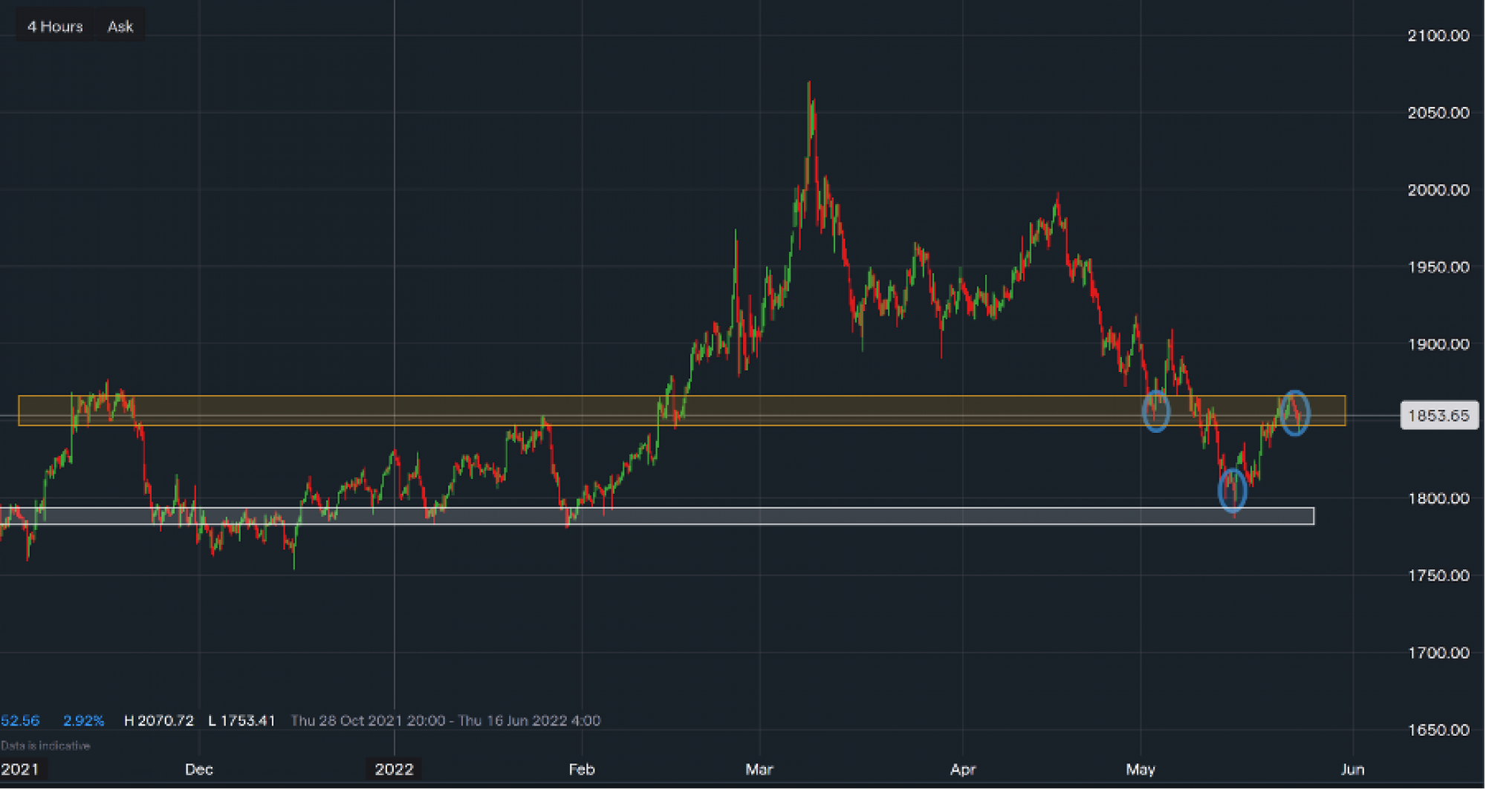Select the blue circle at the 1800 low
The image size is (1486, 790).
pos(1233,490)
